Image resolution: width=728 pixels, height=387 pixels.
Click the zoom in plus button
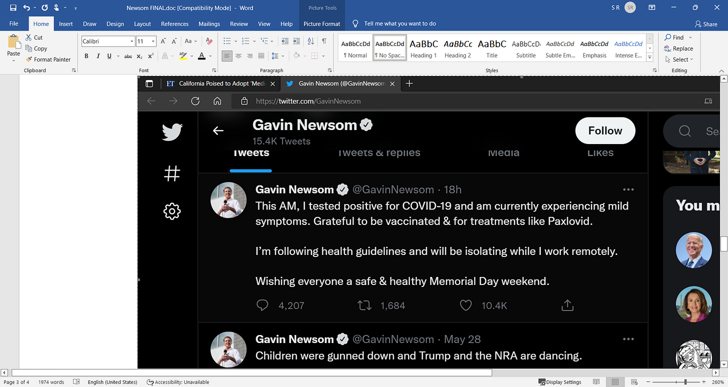click(703, 382)
